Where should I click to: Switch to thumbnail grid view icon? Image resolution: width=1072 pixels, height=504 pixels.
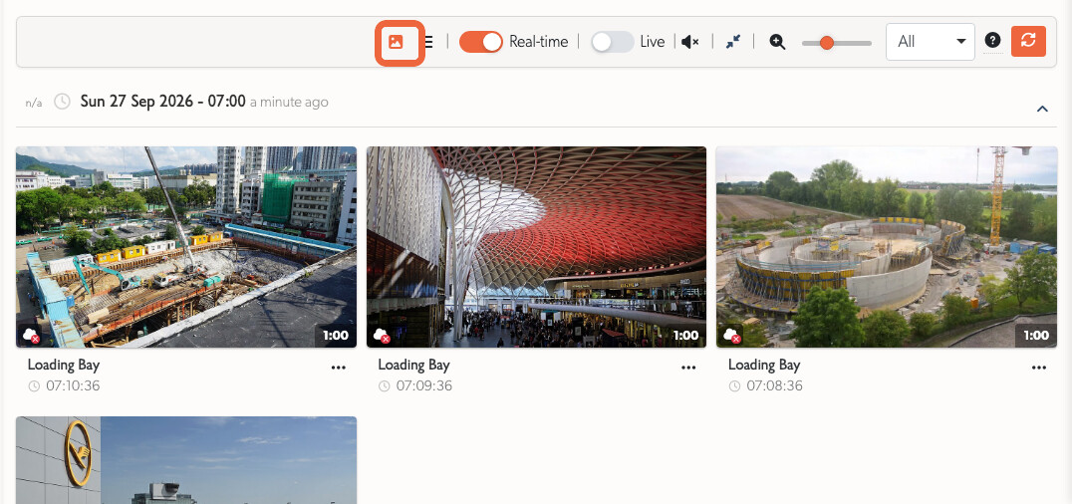[x=396, y=42]
